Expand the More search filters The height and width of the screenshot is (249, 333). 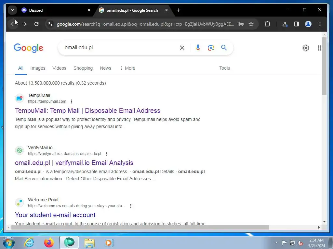click(127, 68)
